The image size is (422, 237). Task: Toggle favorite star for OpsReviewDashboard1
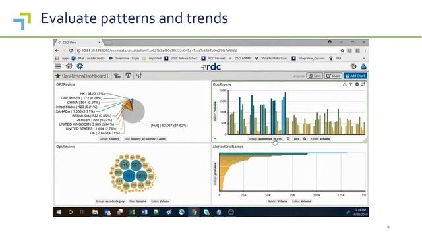[58, 76]
